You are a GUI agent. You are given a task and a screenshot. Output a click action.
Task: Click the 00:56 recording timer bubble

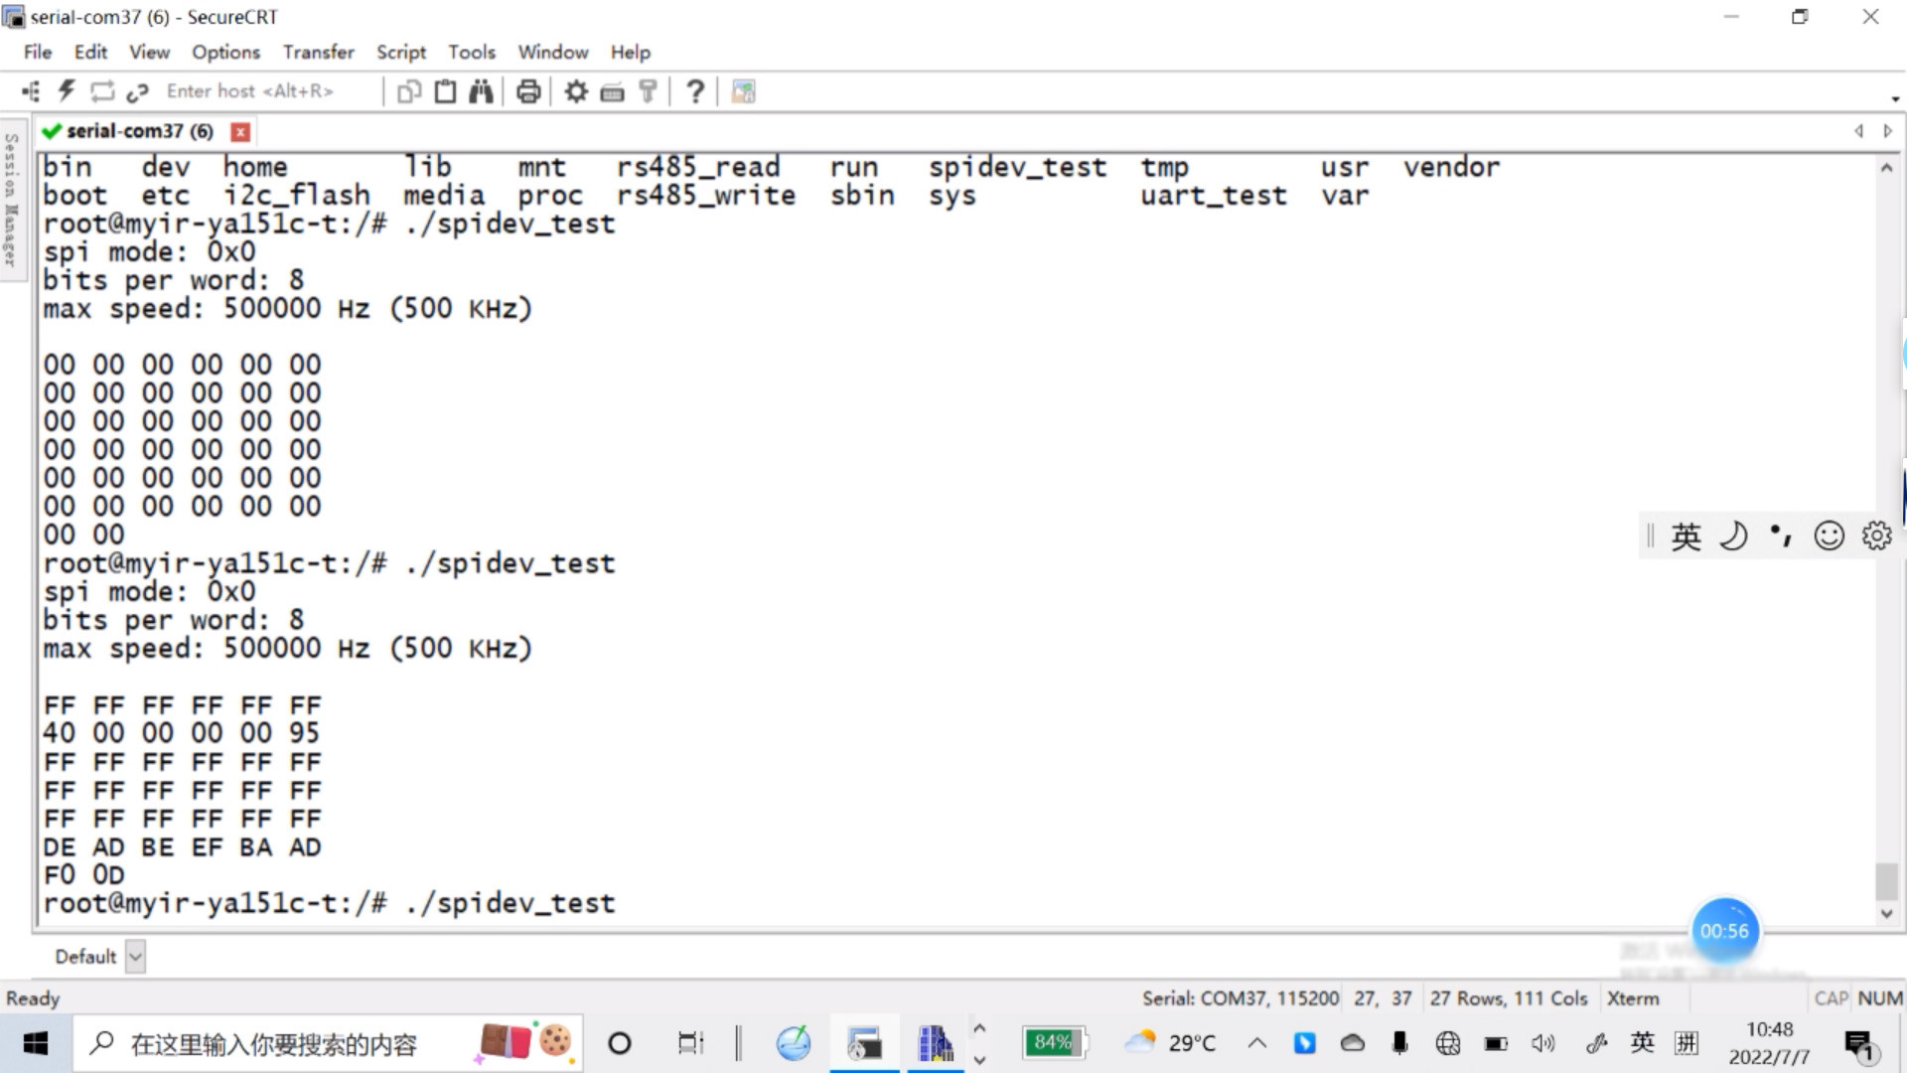point(1724,931)
